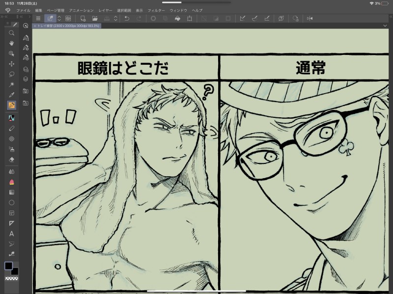The image size is (393, 294).
Task: Open the フィルター menu
Action: [156, 10]
